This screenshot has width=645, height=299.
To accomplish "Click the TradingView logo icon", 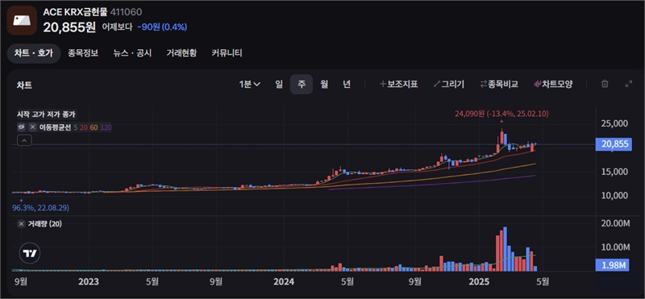I will click(x=30, y=253).
